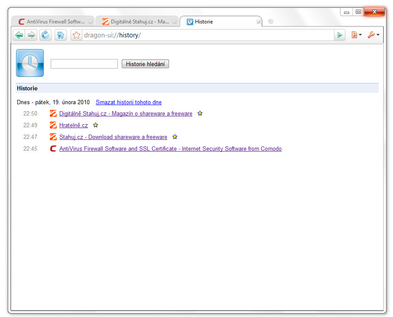This screenshot has width=393, height=317.
Task: Click the Back arrow button
Action: [19, 35]
